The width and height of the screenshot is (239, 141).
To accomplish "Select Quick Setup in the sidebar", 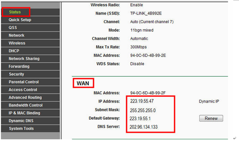I will [20, 20].
